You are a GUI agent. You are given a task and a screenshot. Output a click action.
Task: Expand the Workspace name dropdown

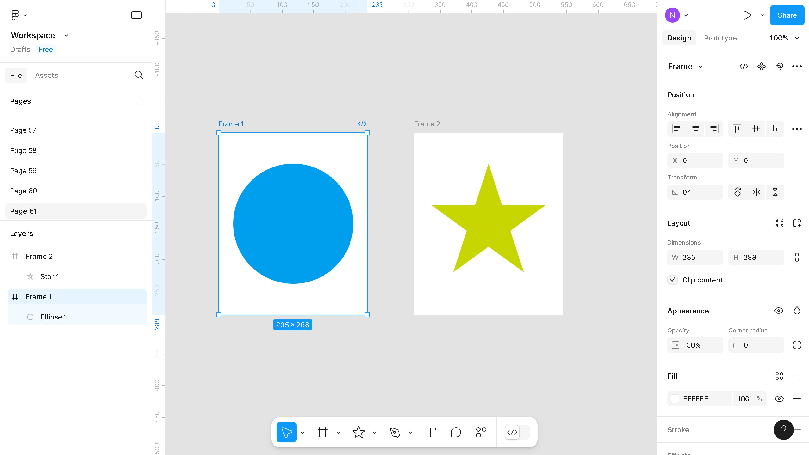point(66,35)
